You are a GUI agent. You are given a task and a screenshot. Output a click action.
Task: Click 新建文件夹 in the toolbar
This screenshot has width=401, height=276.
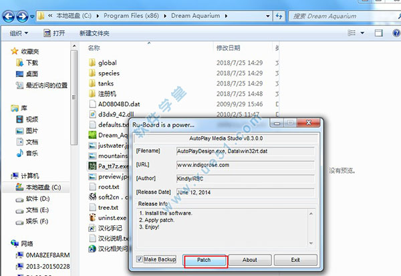(x=94, y=33)
